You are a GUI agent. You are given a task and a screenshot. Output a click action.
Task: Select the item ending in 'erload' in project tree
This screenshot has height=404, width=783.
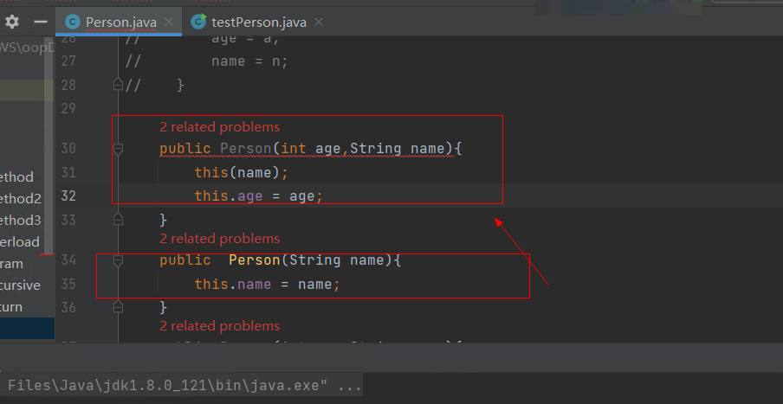[x=20, y=242]
